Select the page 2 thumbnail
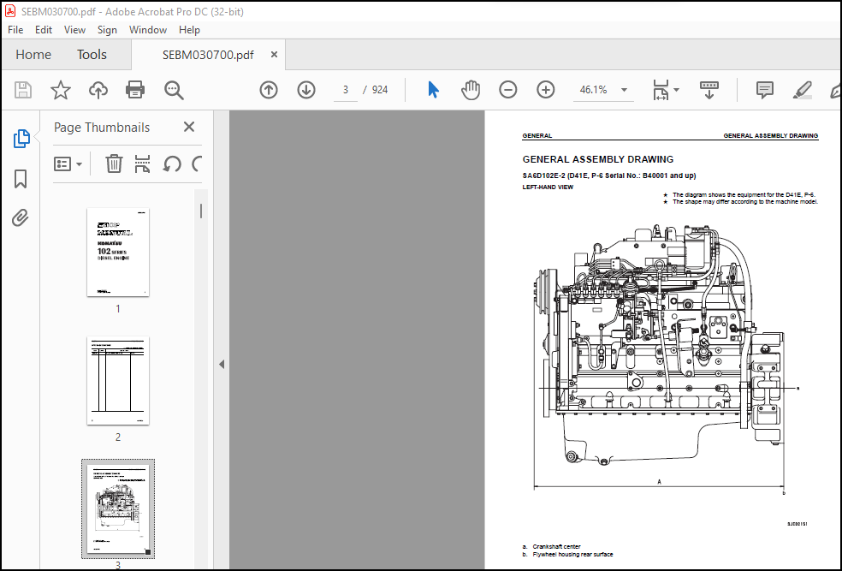 click(x=118, y=381)
